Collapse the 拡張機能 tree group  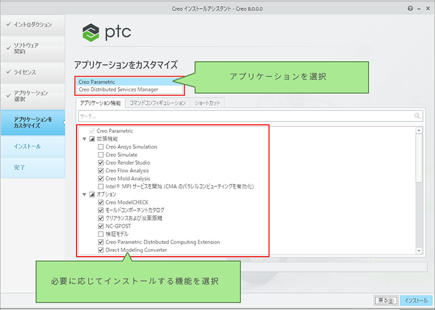(84, 139)
